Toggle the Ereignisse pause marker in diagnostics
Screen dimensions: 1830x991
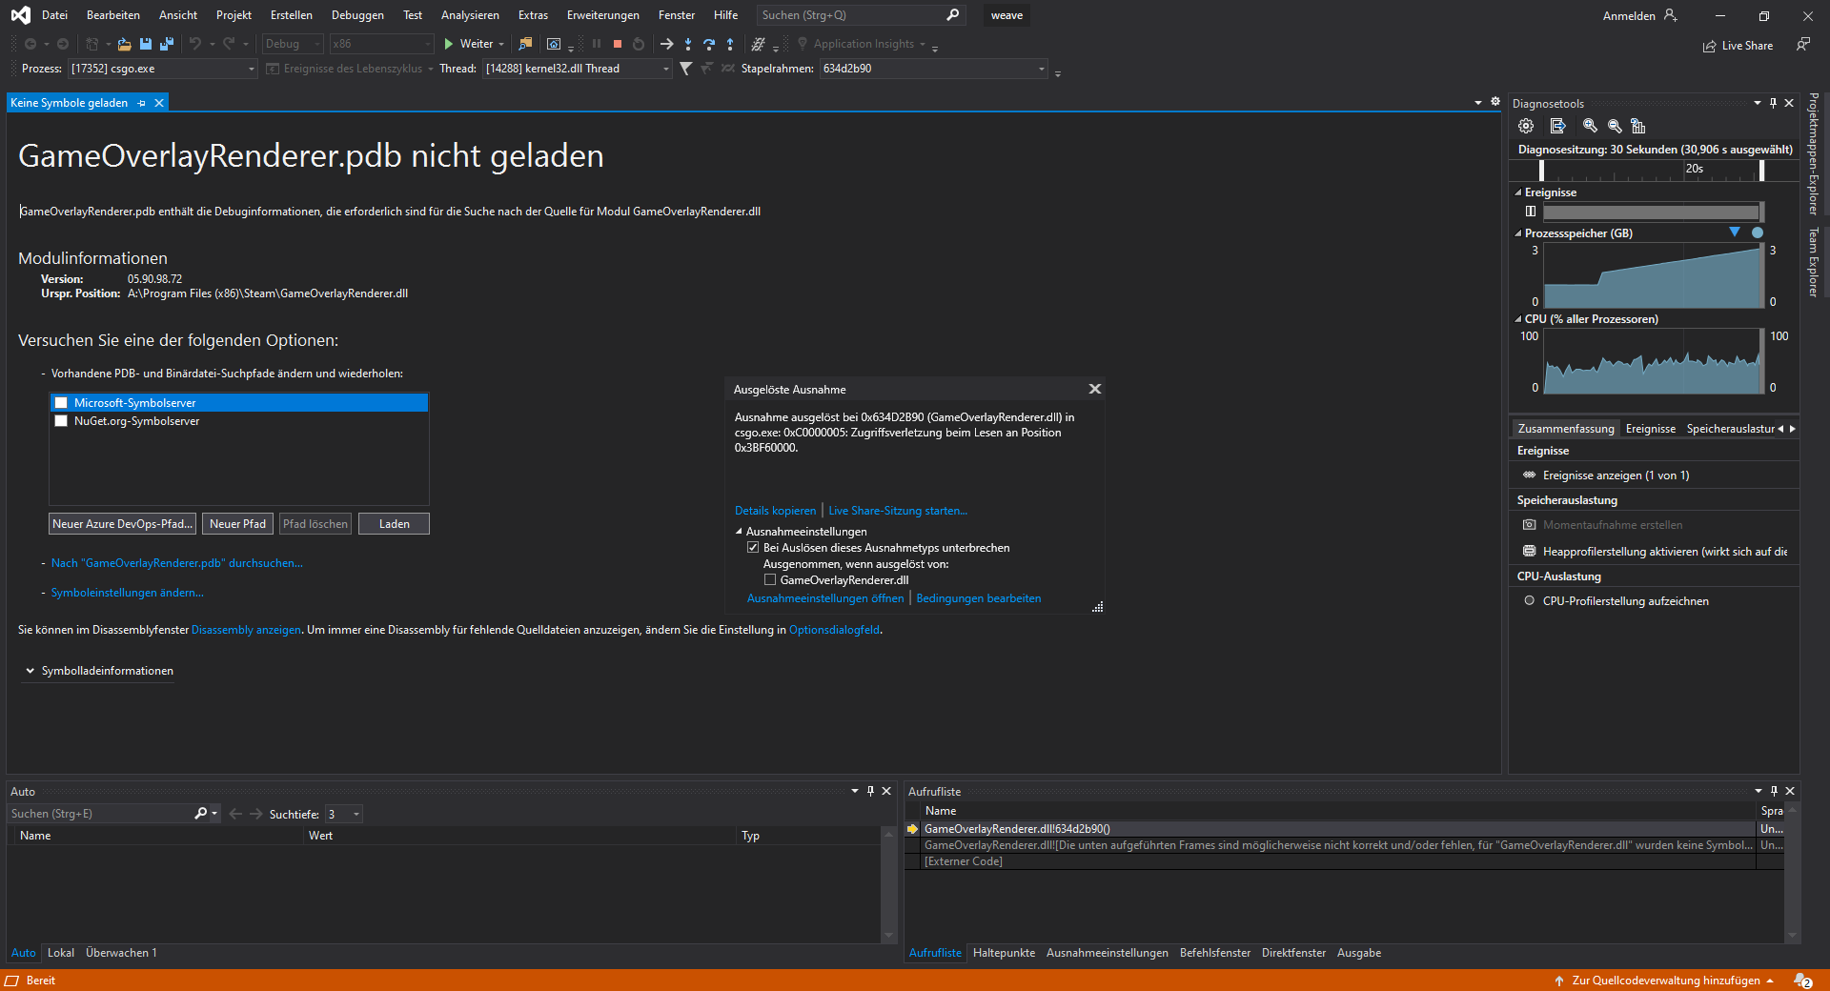[1530, 212]
